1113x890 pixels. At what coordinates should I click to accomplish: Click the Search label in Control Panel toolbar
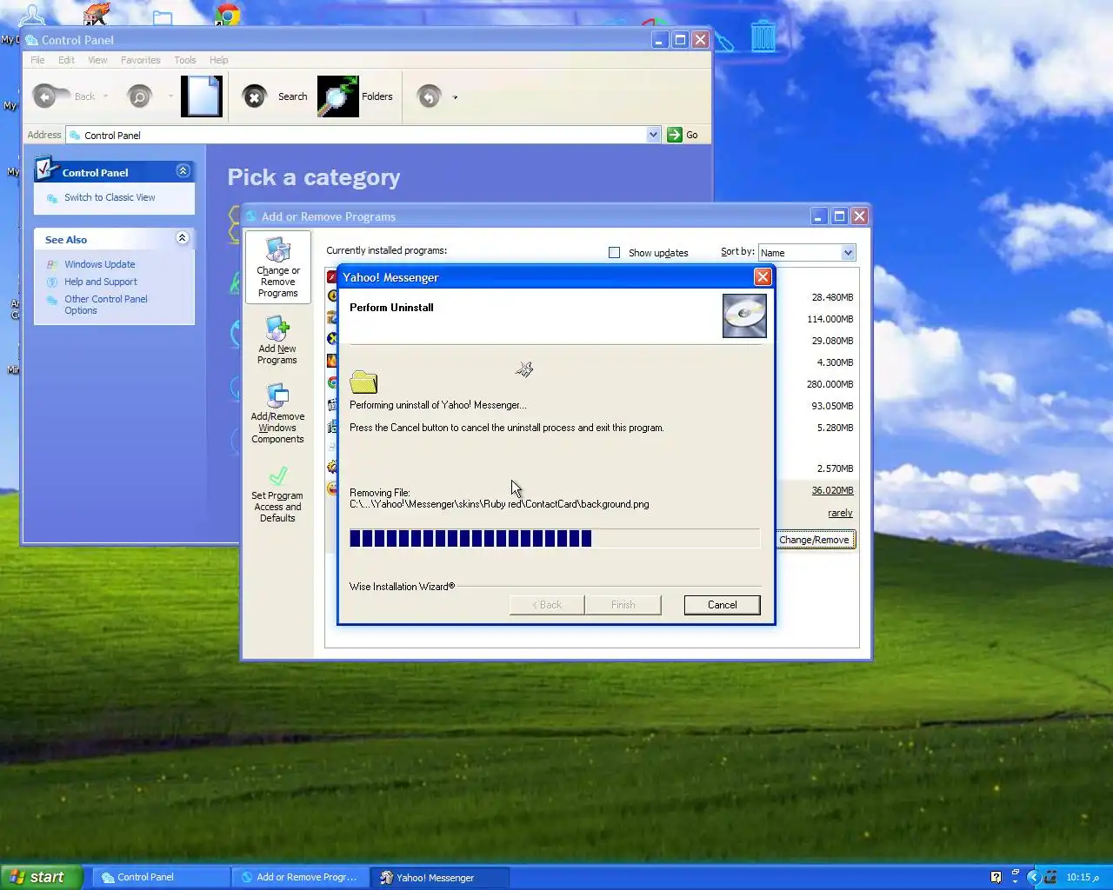[292, 96]
